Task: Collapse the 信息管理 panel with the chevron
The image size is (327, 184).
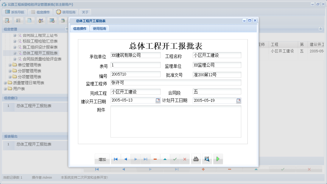Action: coord(67,29)
